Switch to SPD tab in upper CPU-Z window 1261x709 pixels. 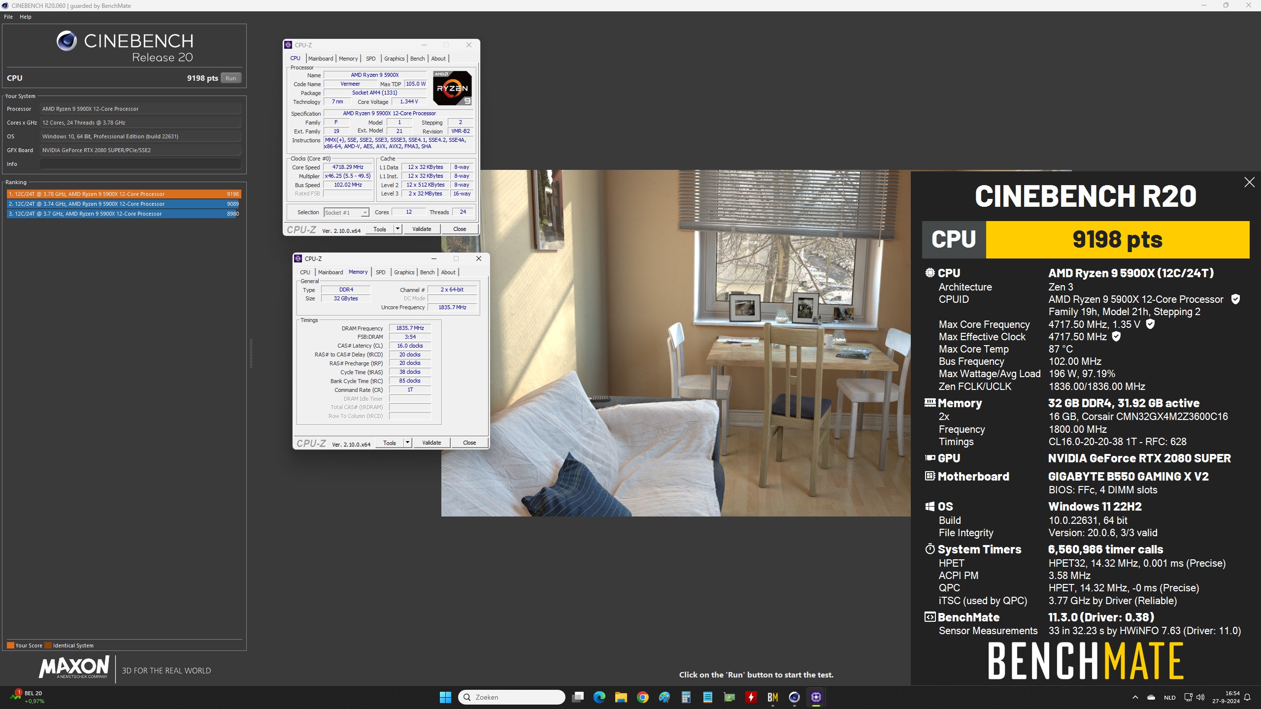click(371, 59)
